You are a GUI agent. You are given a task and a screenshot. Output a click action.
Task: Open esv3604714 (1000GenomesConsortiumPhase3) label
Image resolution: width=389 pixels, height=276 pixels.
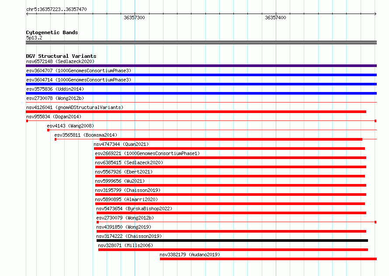(79, 80)
